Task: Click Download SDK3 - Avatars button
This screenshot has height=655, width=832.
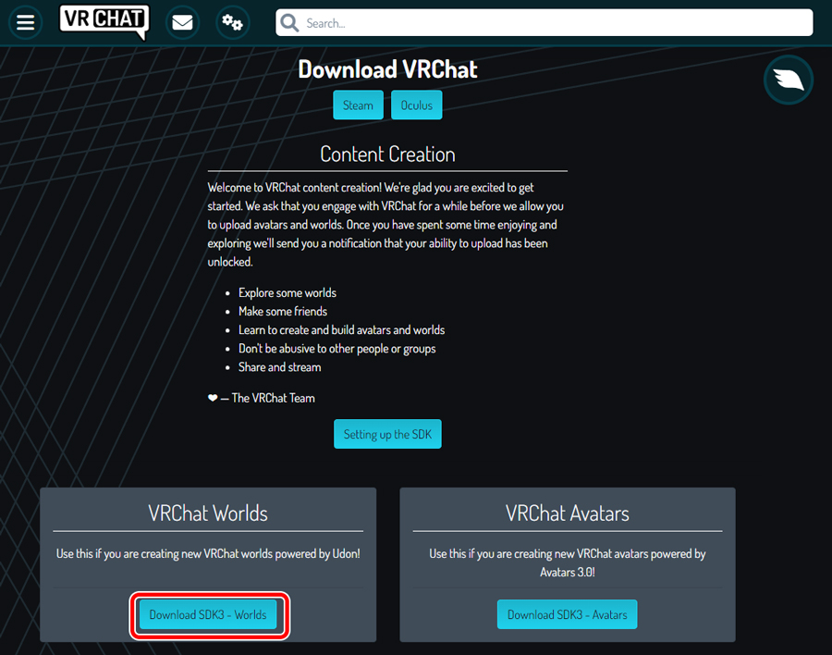Action: click(x=568, y=614)
